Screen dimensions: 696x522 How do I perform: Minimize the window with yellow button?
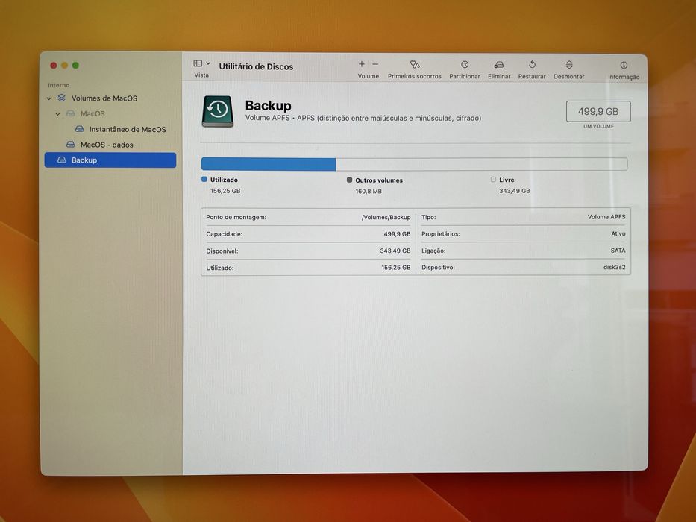point(64,66)
